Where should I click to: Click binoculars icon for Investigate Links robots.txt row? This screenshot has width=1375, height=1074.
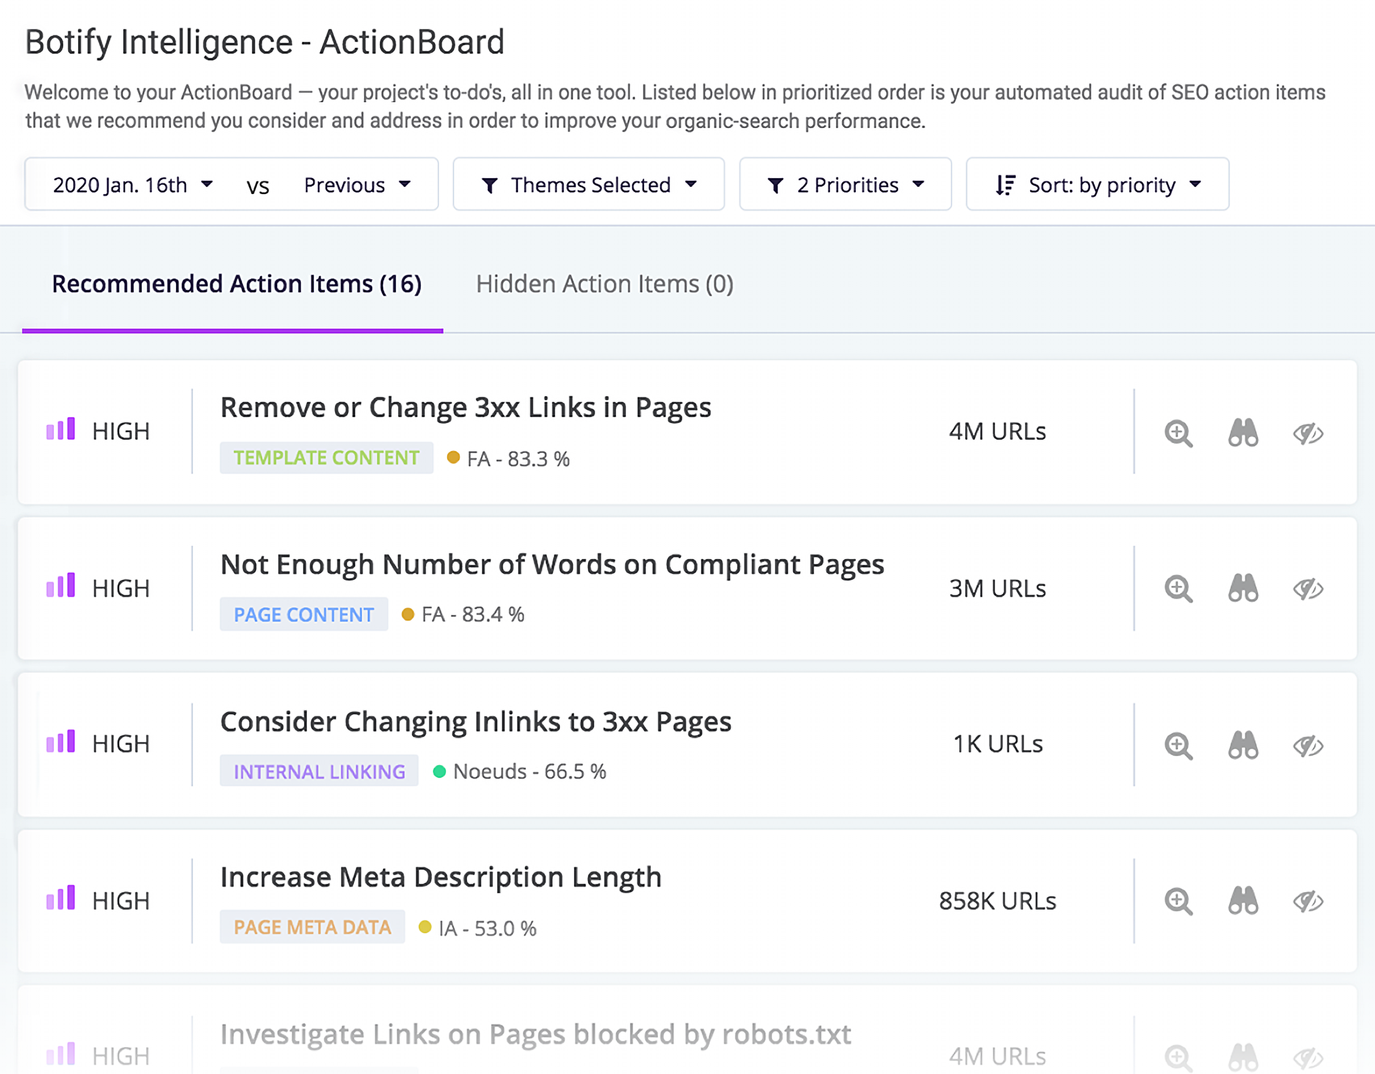[x=1243, y=1057]
